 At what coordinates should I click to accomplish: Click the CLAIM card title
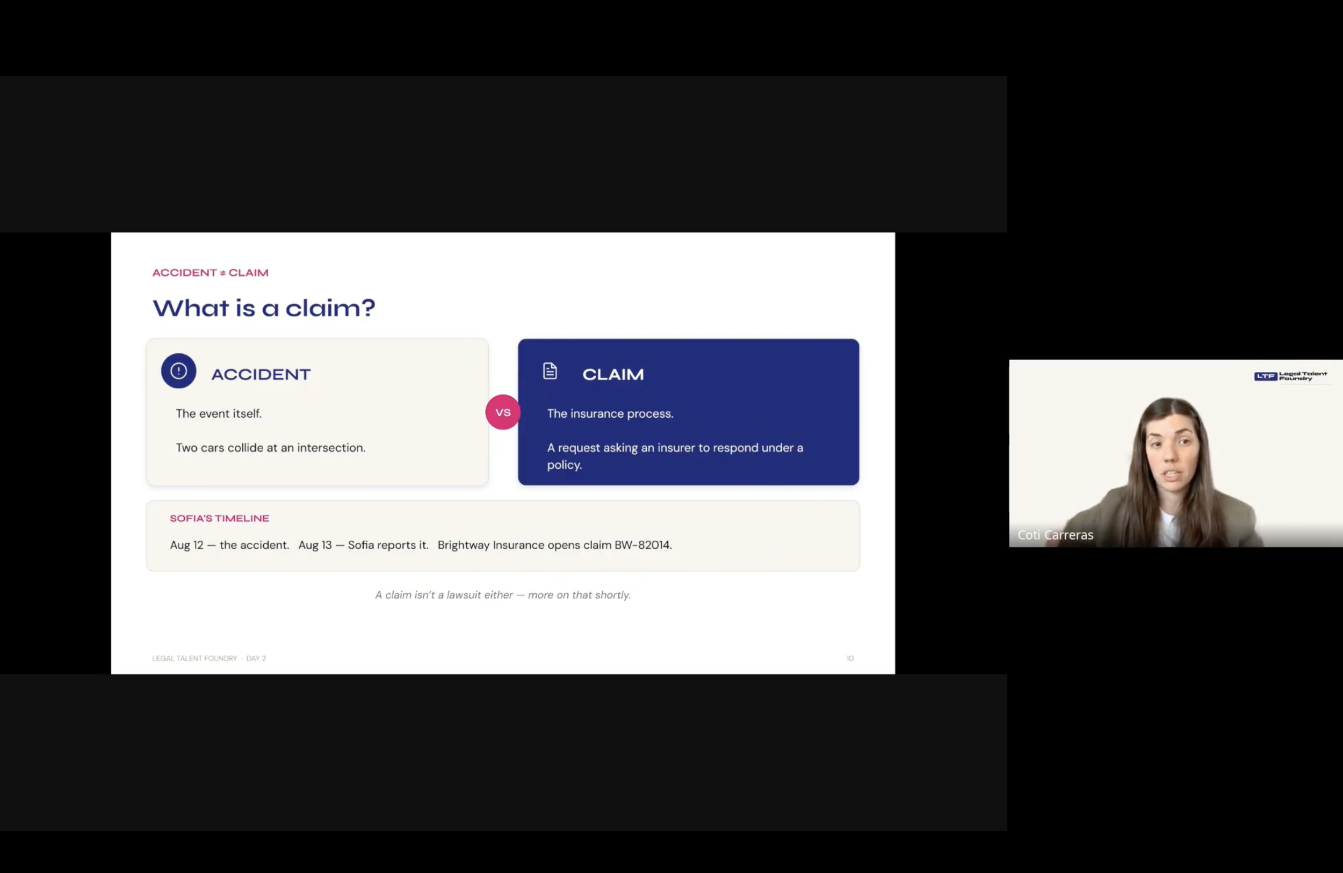613,374
